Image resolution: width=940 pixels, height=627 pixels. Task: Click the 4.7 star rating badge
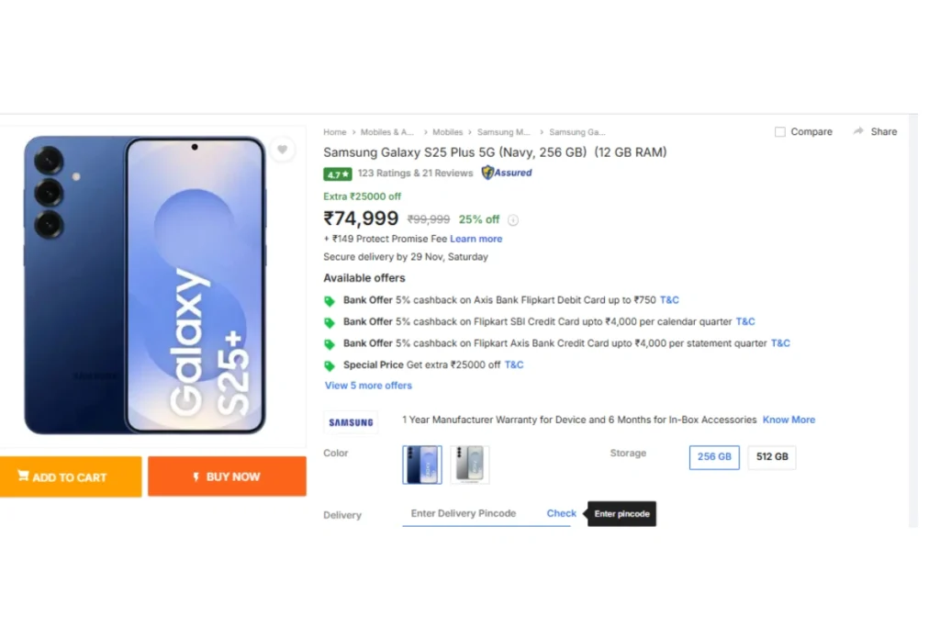[337, 174]
